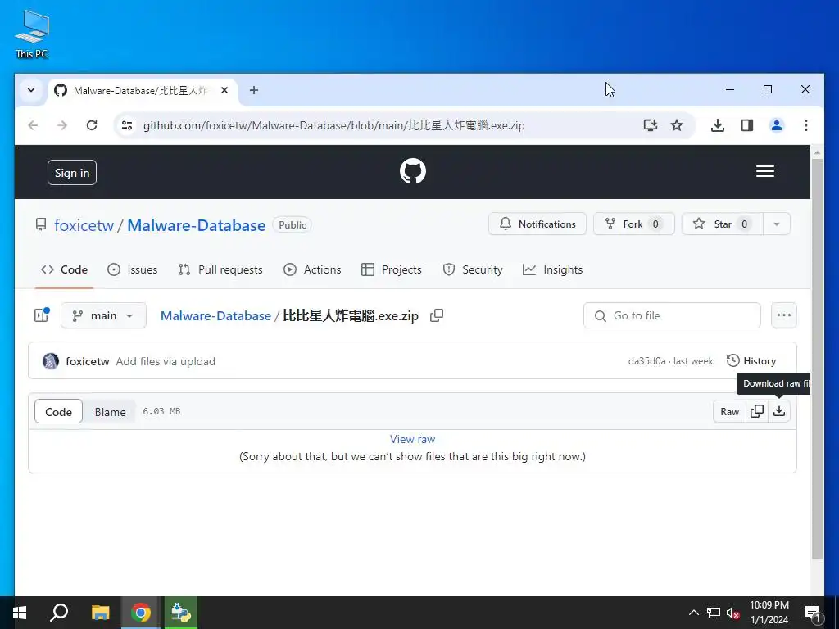This screenshot has width=839, height=629.
Task: Fork the repository
Action: (633, 224)
